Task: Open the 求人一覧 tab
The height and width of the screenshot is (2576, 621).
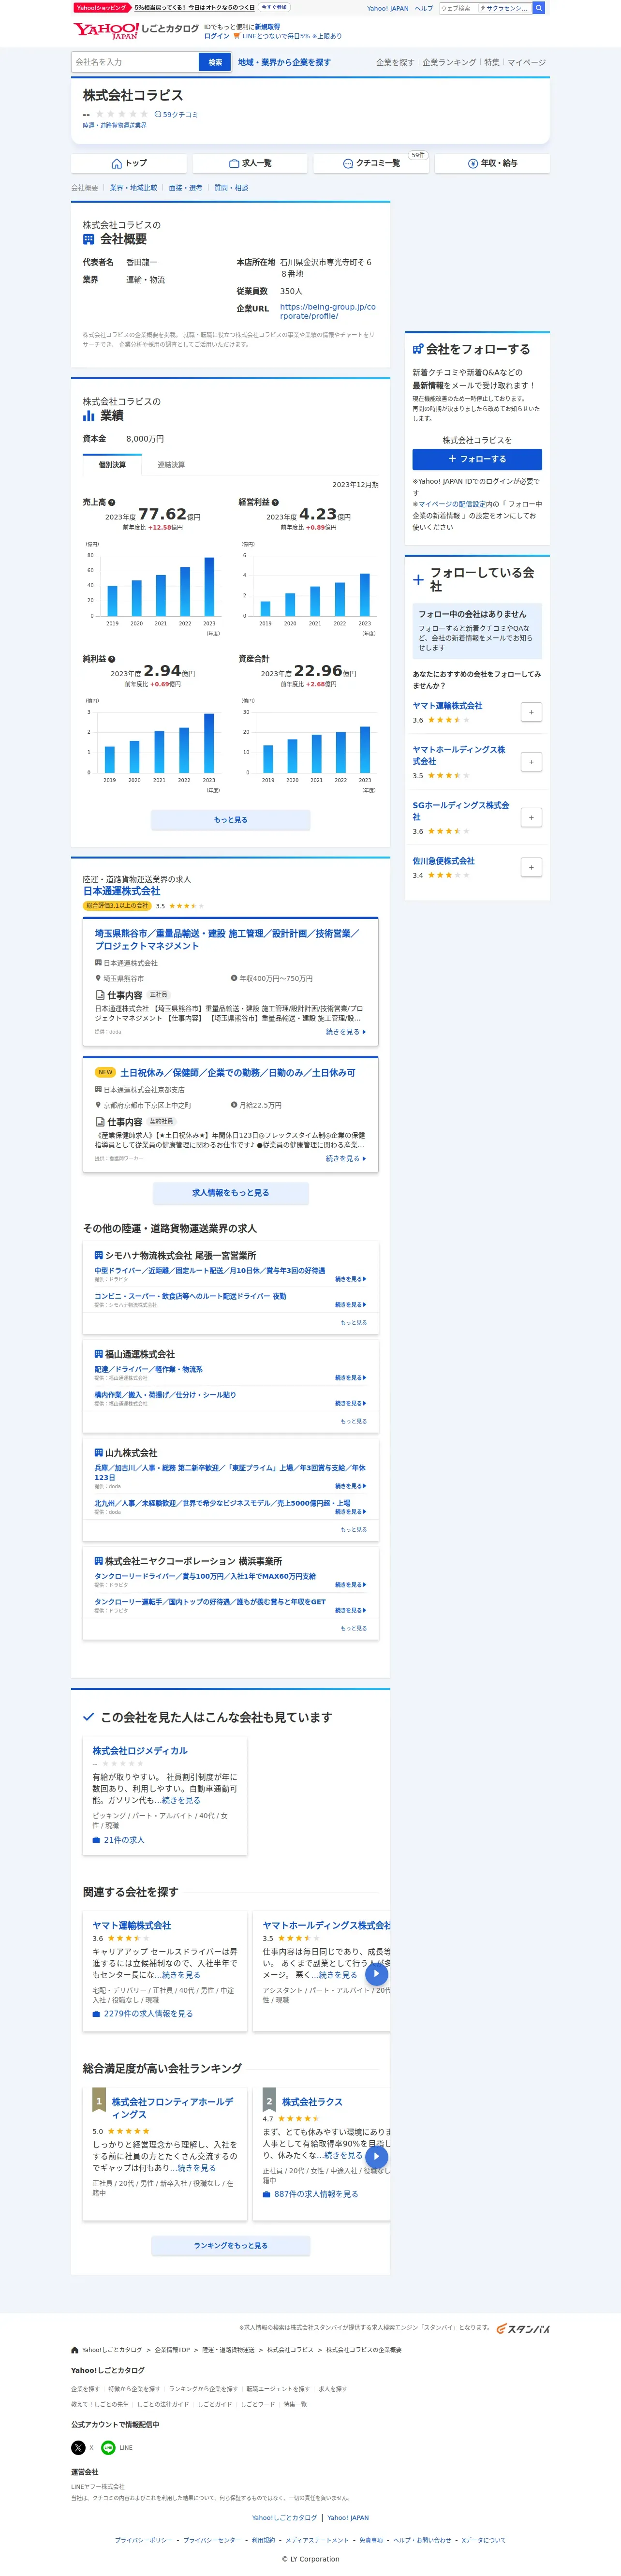Action: 250,163
